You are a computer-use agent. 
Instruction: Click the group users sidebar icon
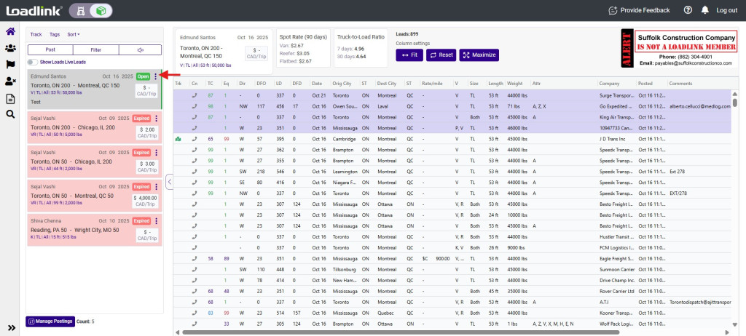[x=10, y=48]
